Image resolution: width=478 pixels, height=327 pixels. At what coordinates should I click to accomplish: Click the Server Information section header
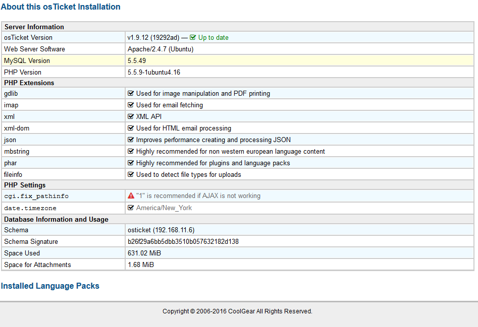point(34,27)
